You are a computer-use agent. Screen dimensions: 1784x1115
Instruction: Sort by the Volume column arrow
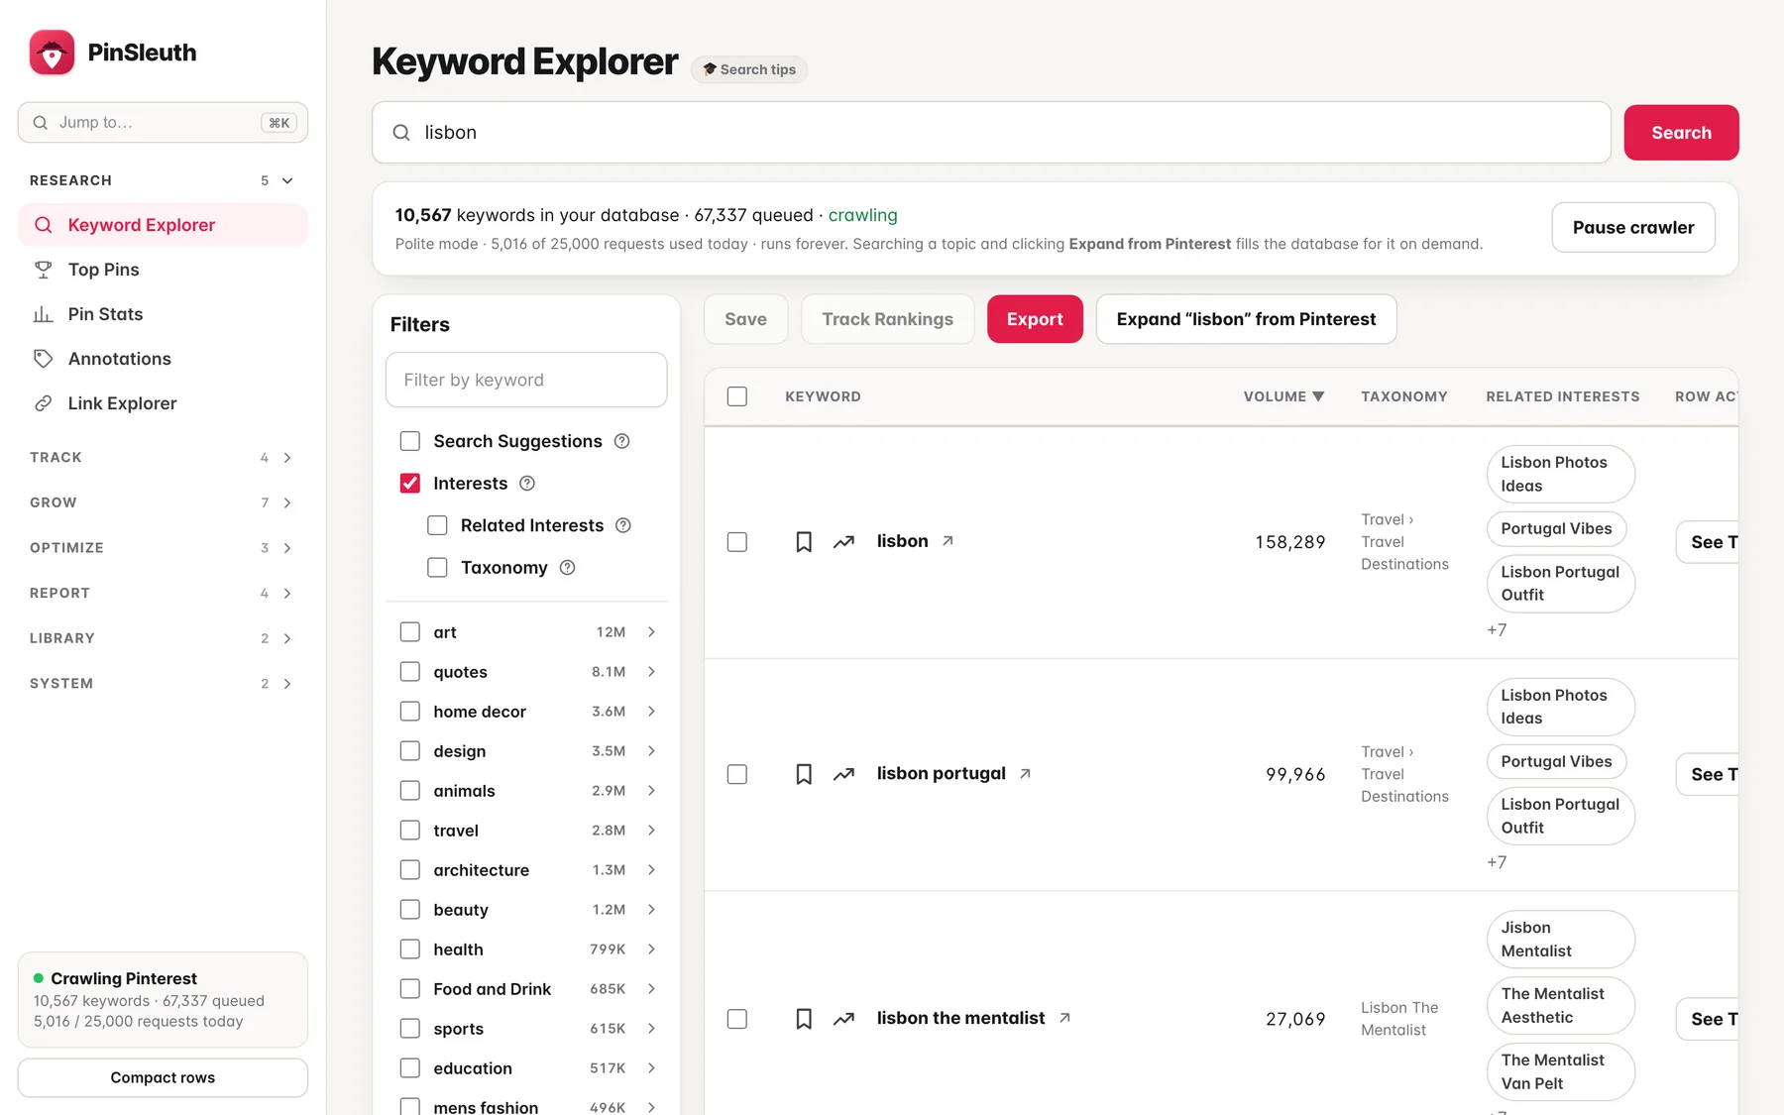1318,396
